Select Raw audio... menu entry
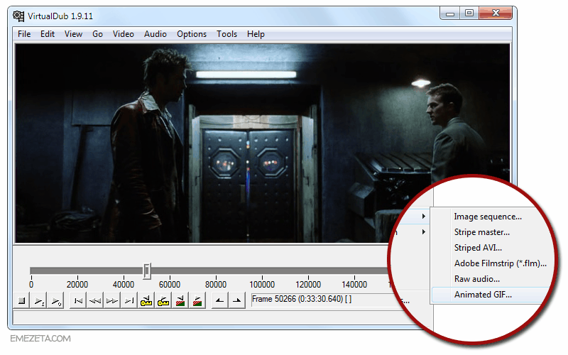Image resolution: width=568 pixels, height=355 pixels. [476, 279]
